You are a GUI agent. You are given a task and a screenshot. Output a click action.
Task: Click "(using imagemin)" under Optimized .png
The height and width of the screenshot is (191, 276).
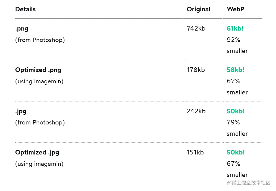[x=39, y=81]
